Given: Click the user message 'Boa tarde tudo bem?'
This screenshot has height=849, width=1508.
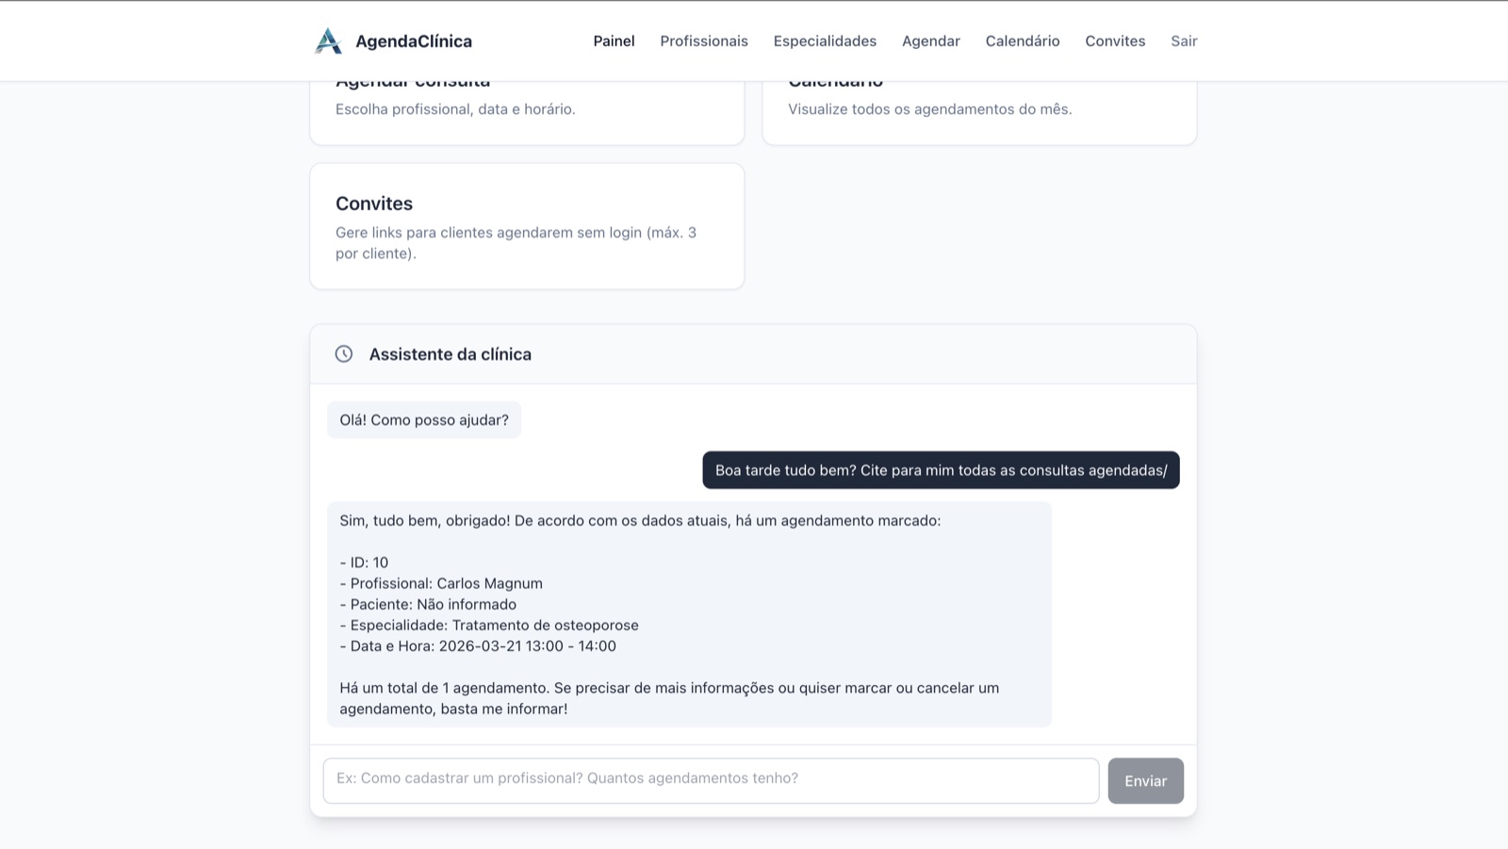Looking at the screenshot, I should (941, 470).
